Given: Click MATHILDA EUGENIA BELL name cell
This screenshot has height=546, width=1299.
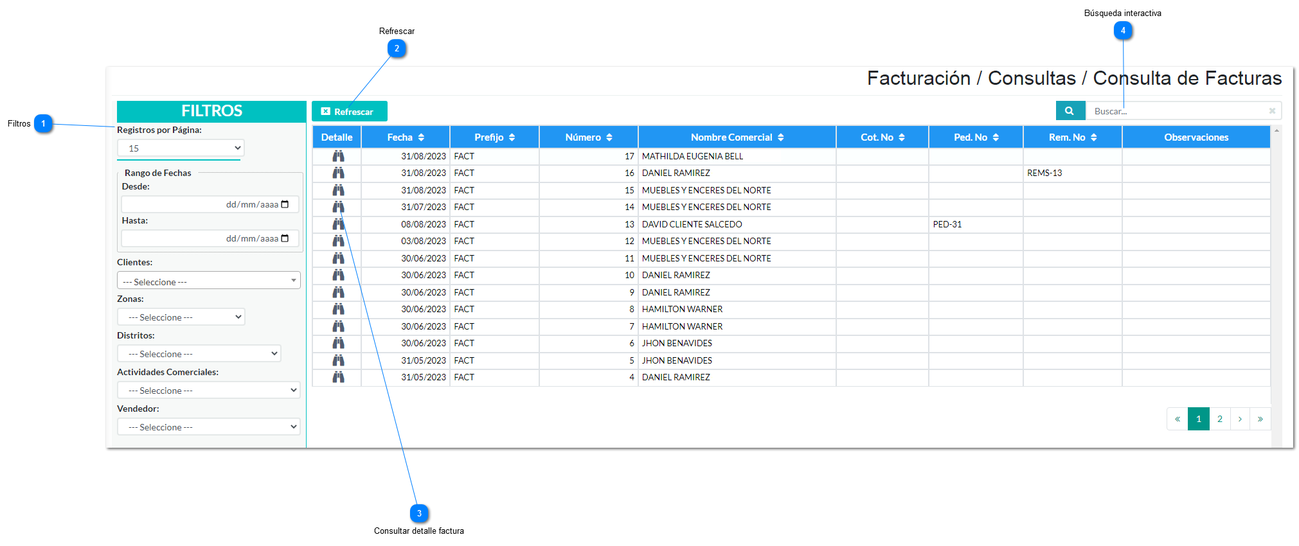Looking at the screenshot, I should [x=737, y=156].
